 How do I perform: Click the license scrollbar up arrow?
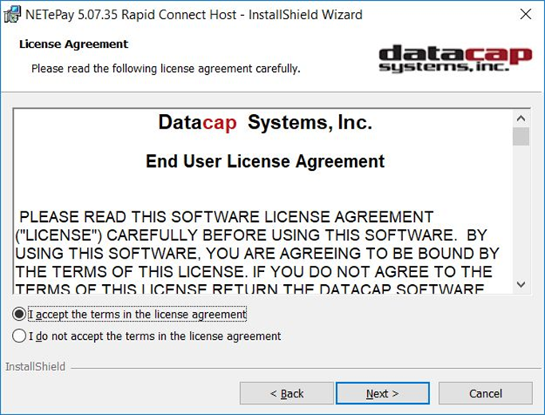pyautogui.click(x=521, y=119)
